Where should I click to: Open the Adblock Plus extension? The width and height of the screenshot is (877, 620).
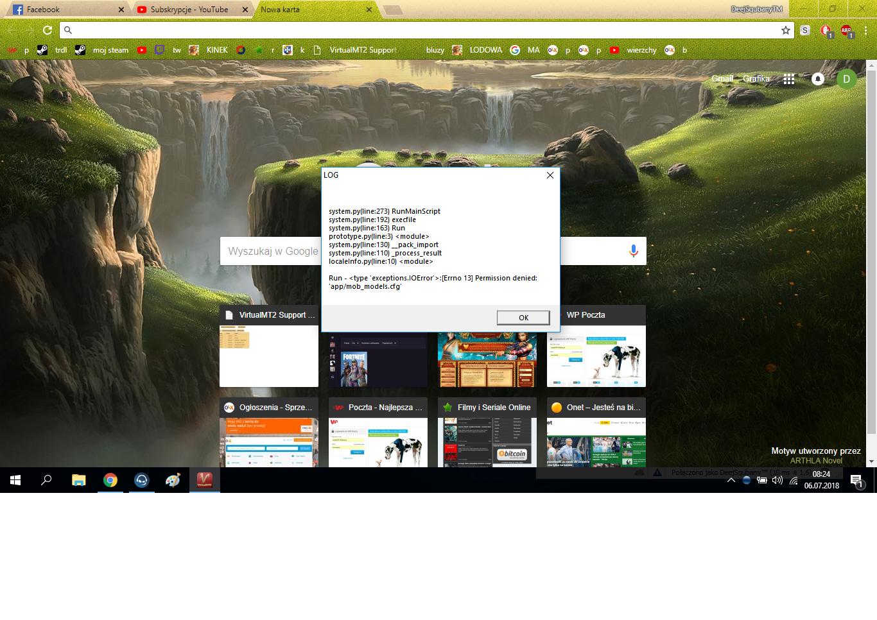[x=846, y=30]
